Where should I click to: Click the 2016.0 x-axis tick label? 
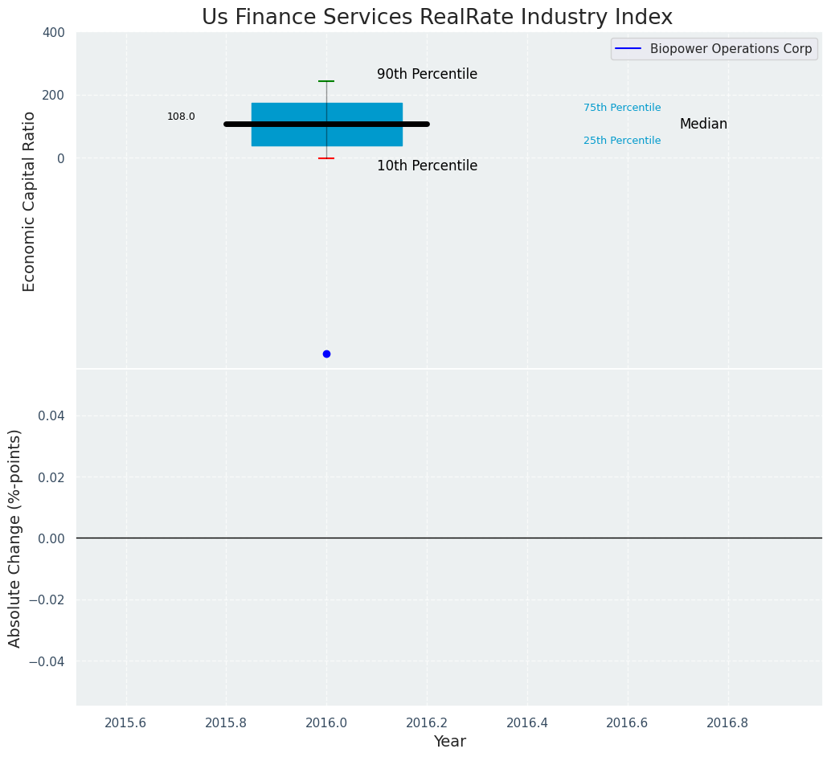[x=326, y=722]
